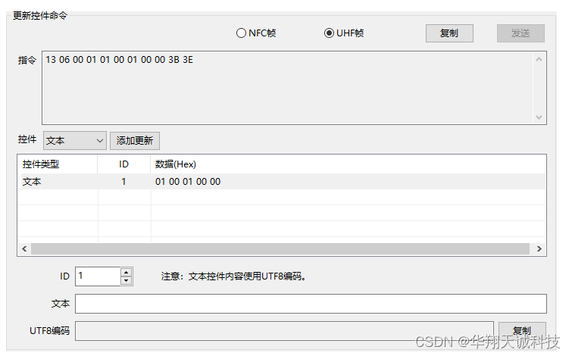This screenshot has width=572, height=356.
Task: Click the ID column header
Action: pyautogui.click(x=124, y=164)
